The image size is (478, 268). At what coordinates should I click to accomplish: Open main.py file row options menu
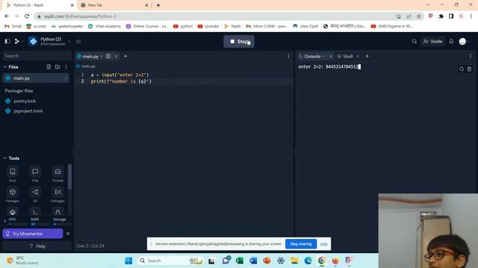(x=66, y=78)
